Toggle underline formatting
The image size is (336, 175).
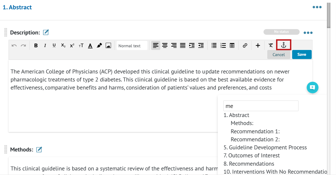coord(54,45)
